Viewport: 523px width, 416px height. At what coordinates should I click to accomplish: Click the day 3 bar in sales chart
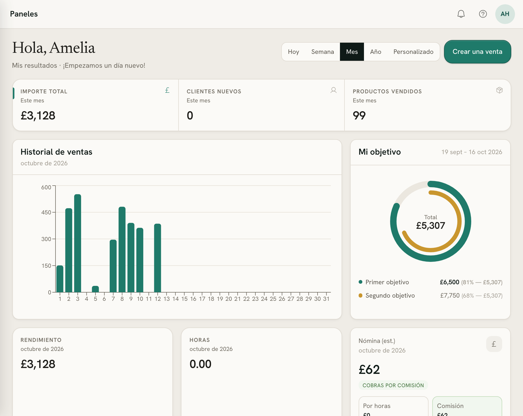point(78,243)
